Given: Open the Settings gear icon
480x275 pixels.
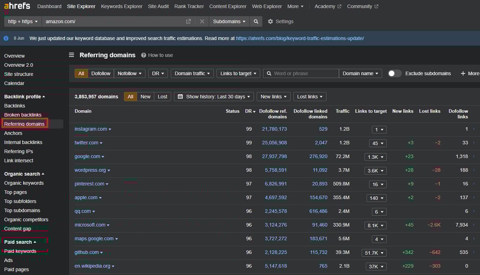Looking at the screenshot, I should click(270, 21).
